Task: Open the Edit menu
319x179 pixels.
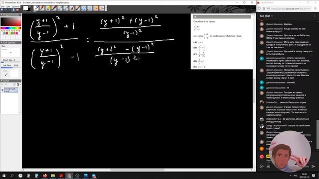Action: 8,6
